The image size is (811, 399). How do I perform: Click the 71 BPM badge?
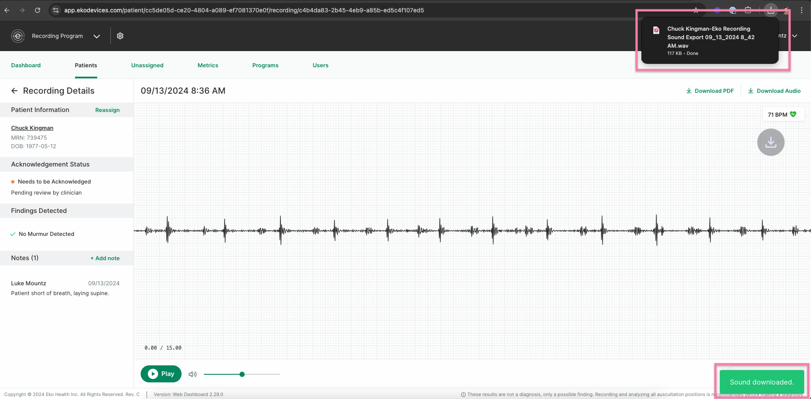coord(783,115)
